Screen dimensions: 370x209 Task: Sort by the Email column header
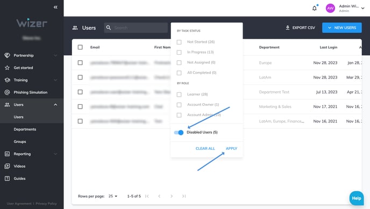pyautogui.click(x=95, y=47)
